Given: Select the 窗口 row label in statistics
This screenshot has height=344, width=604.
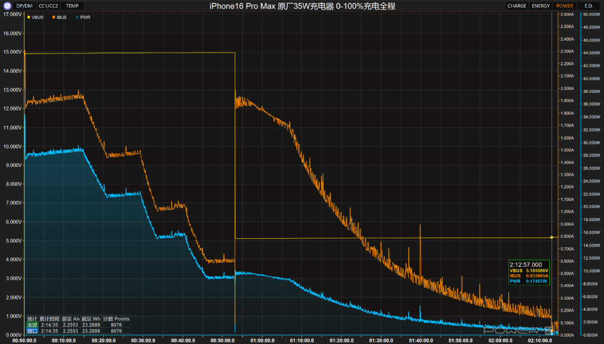Looking at the screenshot, I should pyautogui.click(x=32, y=331).
